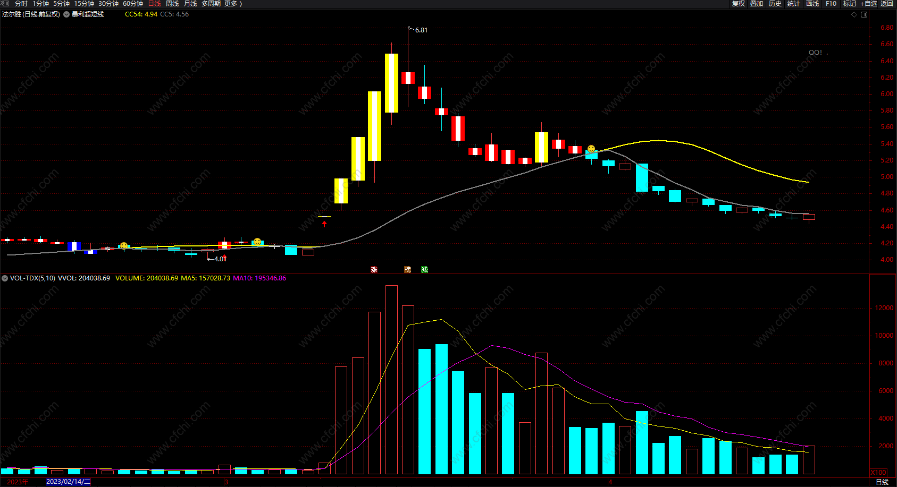Click the first smiley signal icon on left

[124, 246]
